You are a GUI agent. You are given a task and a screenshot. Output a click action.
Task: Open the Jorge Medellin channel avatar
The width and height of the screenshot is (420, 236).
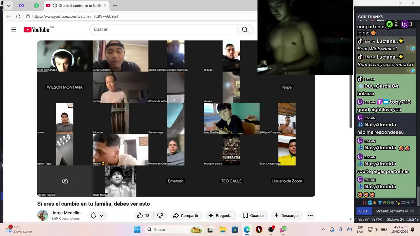[43, 215]
